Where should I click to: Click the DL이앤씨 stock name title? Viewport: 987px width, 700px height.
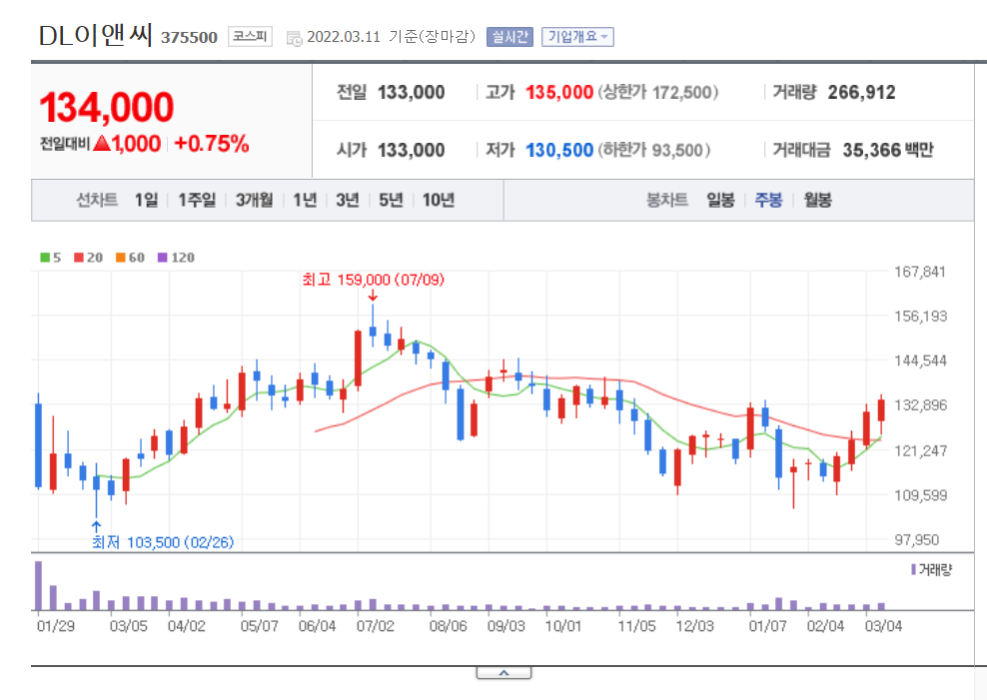click(x=96, y=35)
